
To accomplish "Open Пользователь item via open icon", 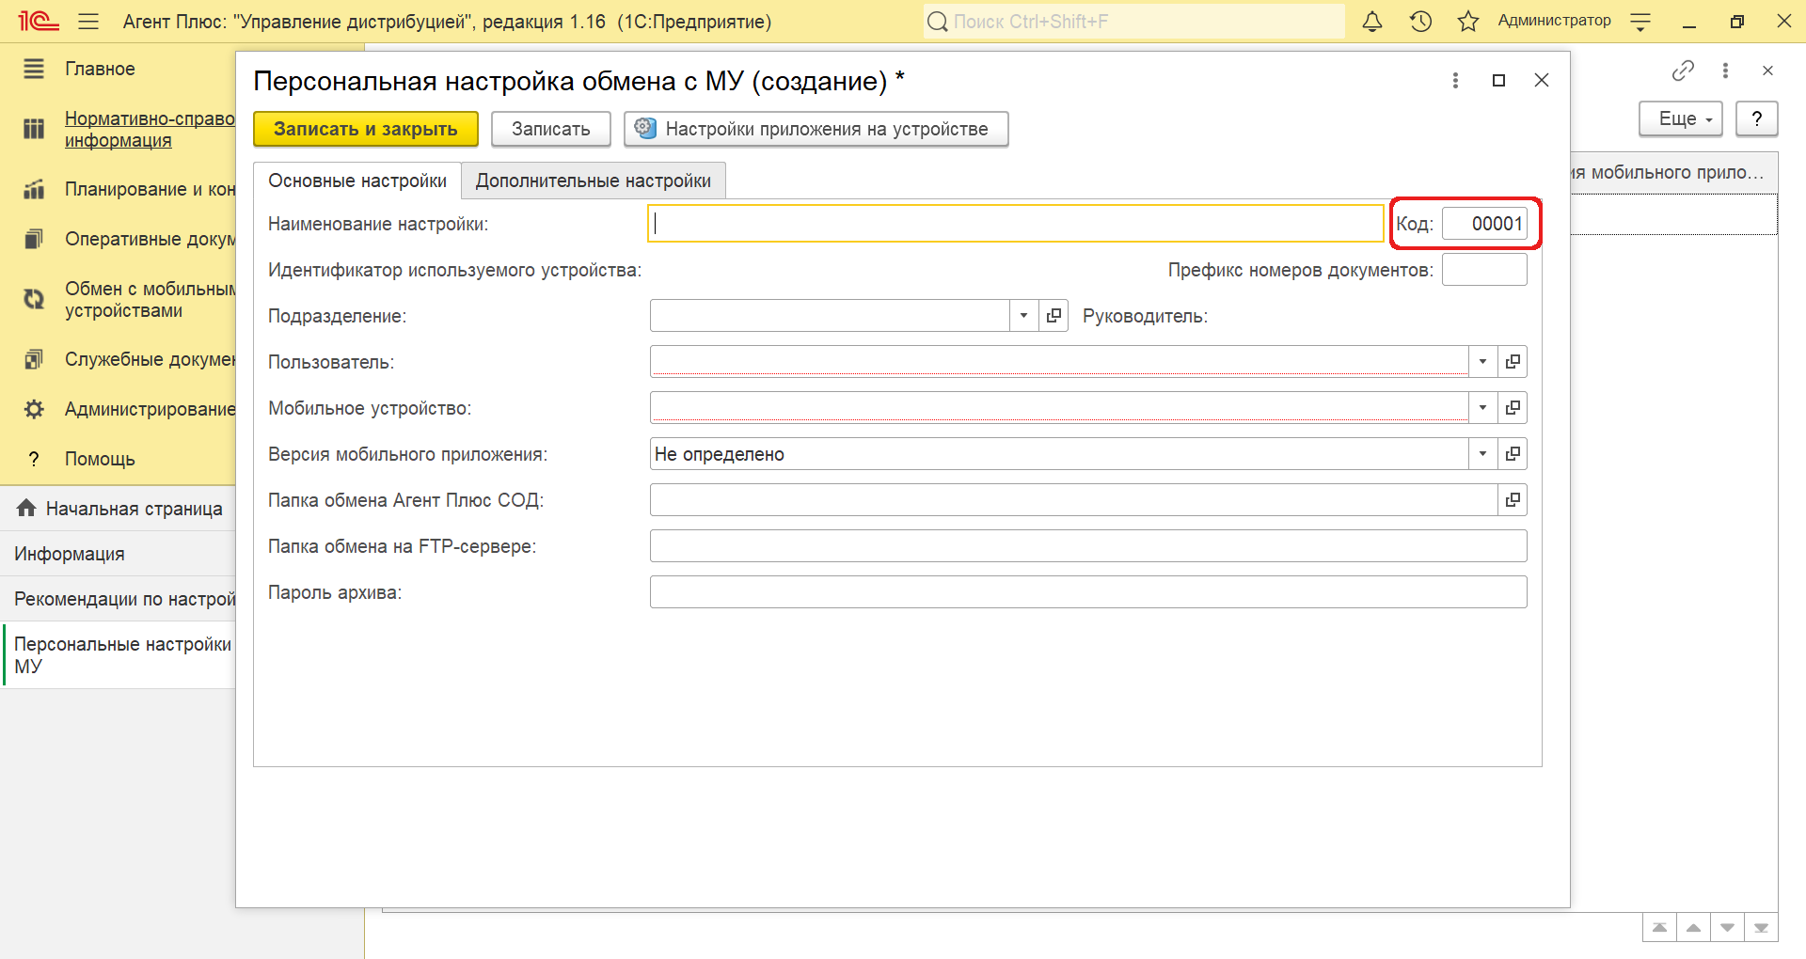I will pyautogui.click(x=1513, y=362).
